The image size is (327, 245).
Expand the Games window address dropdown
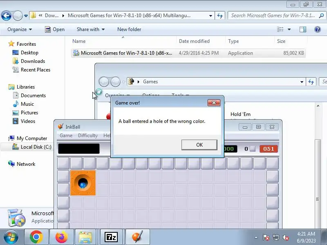(302, 82)
